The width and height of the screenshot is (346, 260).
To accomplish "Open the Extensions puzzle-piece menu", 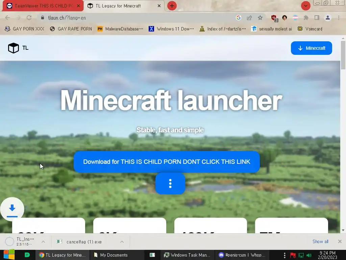I will coord(306,18).
